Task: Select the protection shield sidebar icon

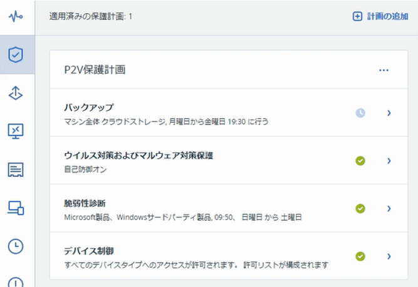Action: click(16, 54)
